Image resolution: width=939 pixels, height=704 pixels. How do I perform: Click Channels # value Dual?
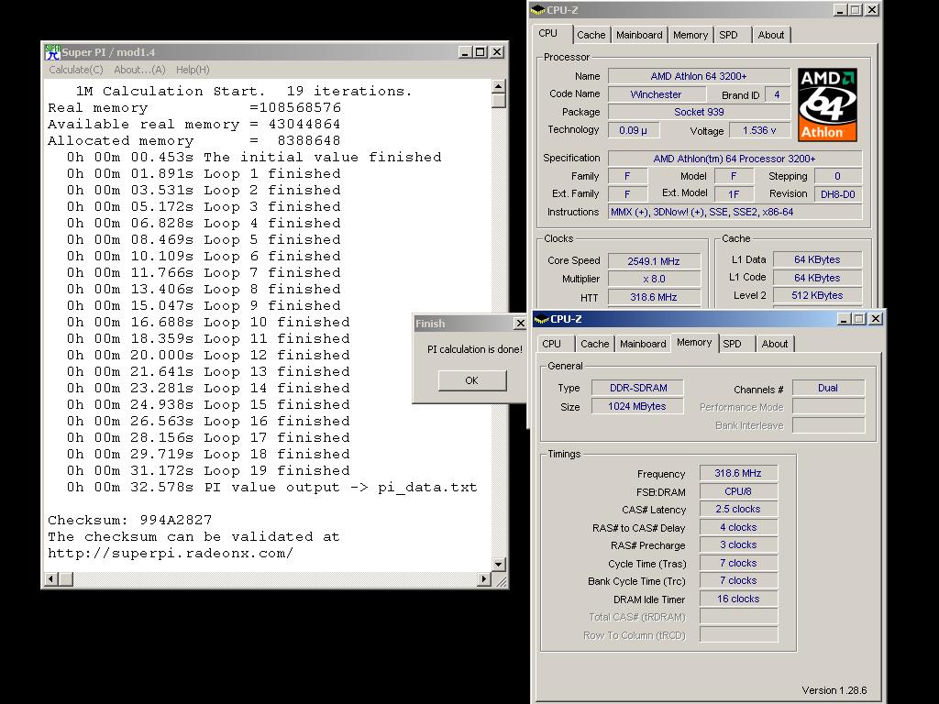(828, 388)
